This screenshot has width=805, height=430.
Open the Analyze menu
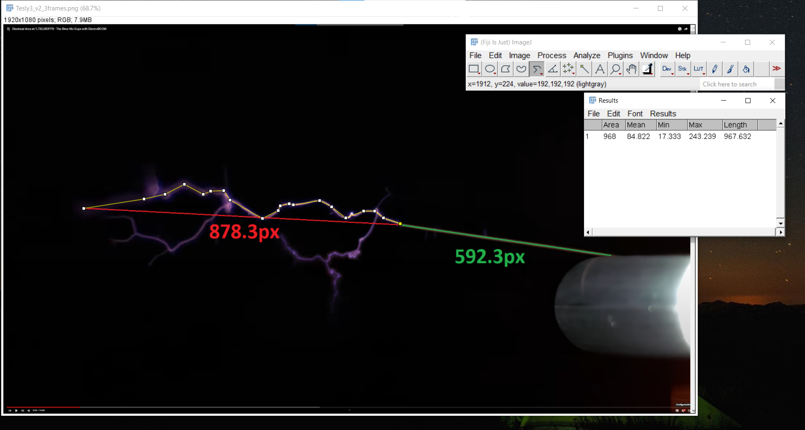587,55
